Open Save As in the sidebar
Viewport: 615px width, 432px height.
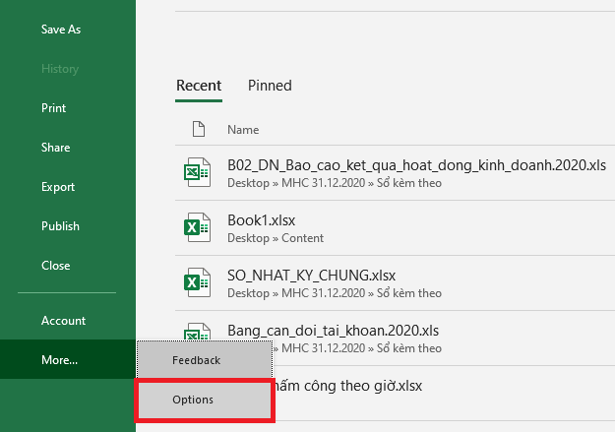click(x=61, y=30)
